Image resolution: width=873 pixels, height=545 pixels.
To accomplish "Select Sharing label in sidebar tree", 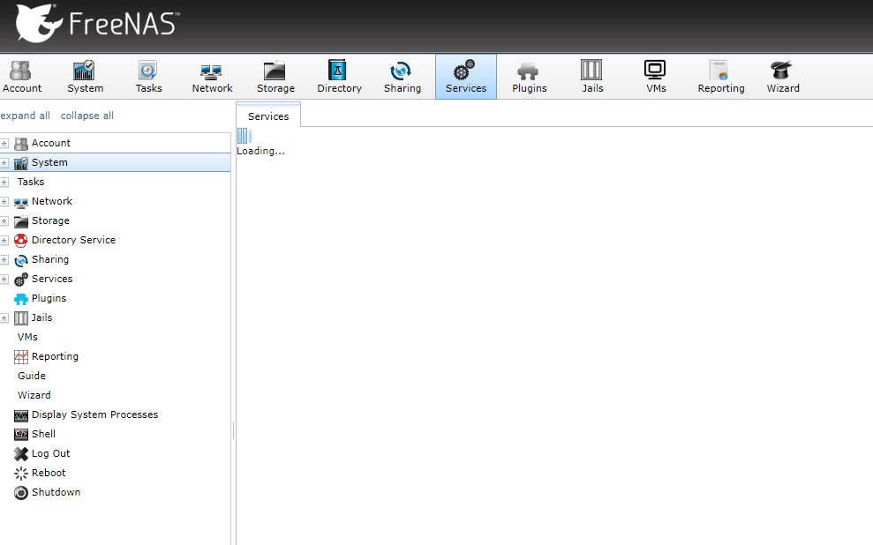I will [50, 259].
